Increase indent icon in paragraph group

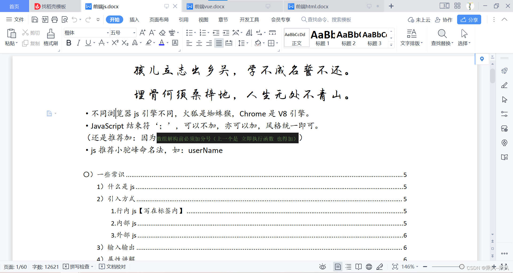coord(226,33)
